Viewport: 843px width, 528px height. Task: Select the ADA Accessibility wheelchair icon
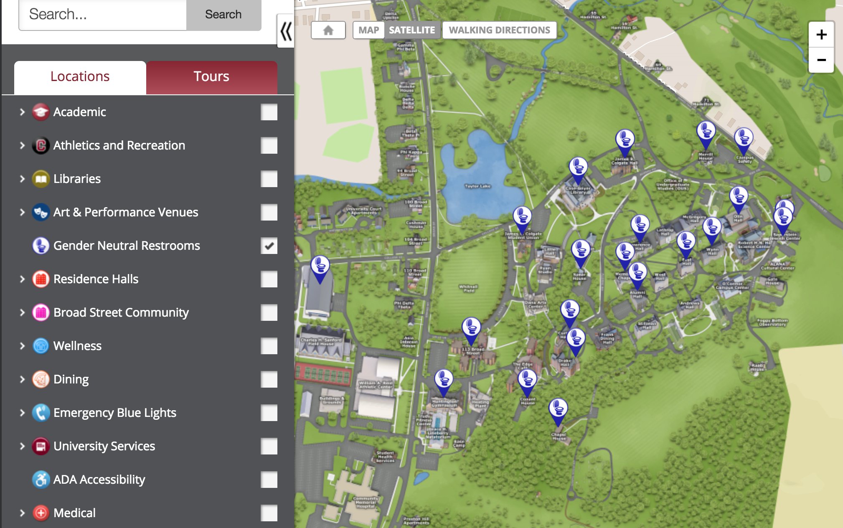pos(40,479)
